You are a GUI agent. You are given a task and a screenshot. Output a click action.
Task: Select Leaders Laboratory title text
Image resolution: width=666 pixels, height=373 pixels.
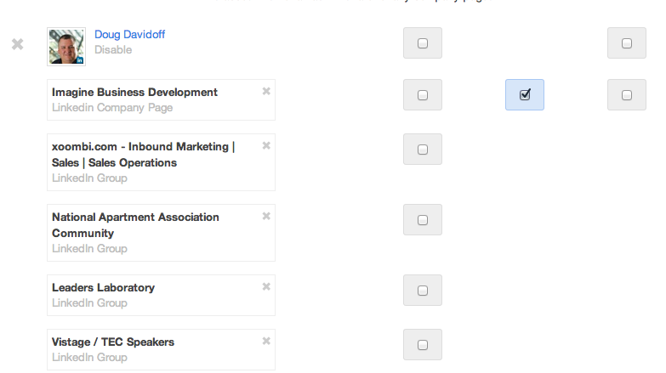point(103,288)
